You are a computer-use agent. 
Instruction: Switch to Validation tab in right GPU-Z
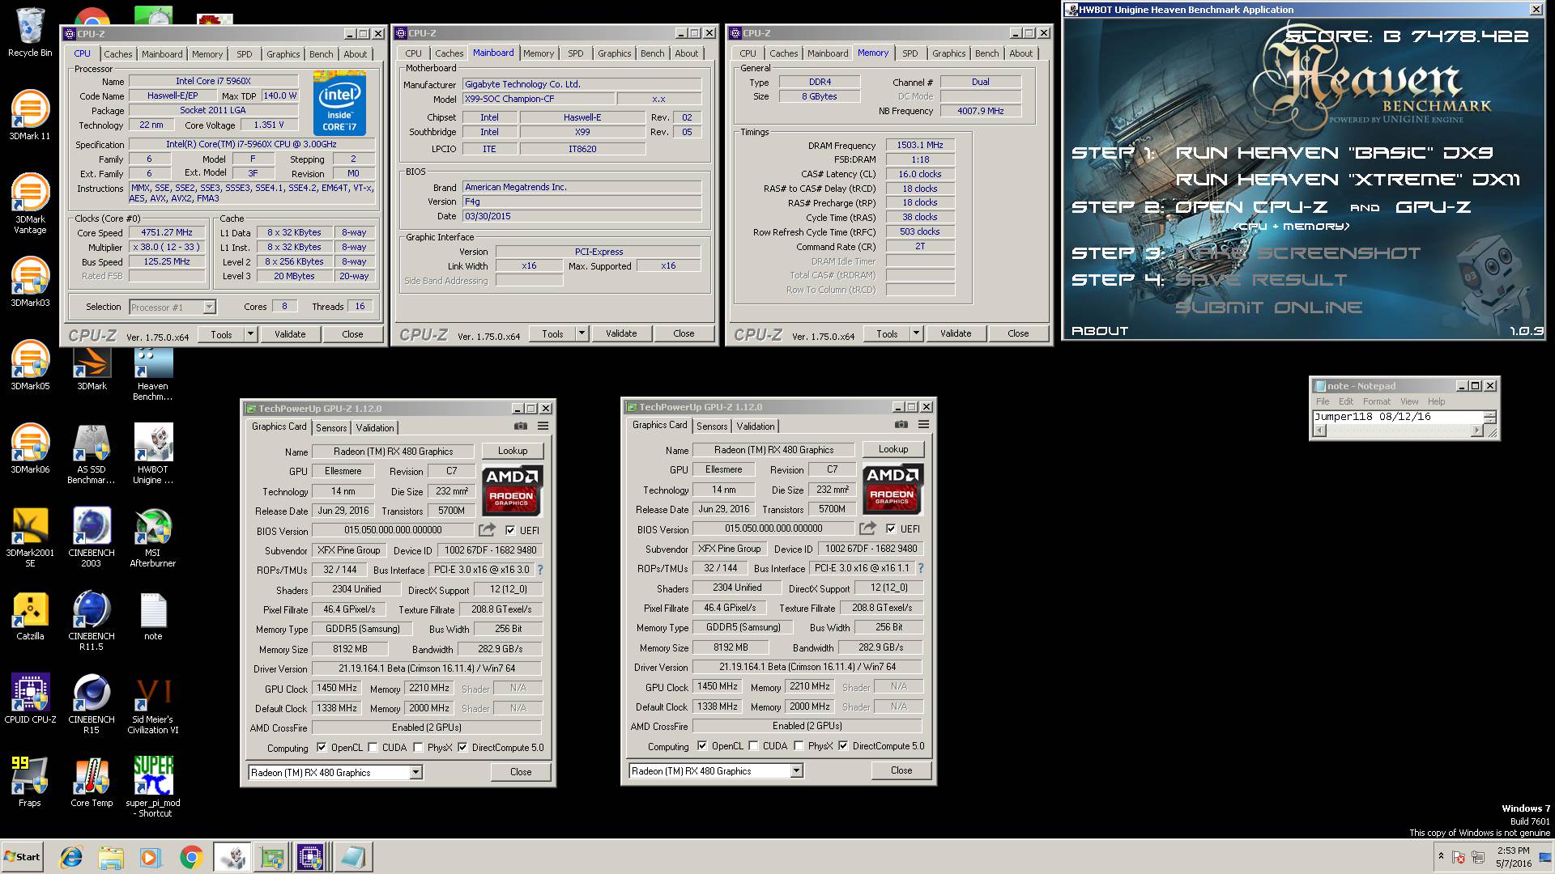point(756,426)
